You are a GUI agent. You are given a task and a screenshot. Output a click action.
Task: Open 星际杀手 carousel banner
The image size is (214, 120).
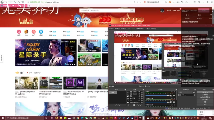46,53
